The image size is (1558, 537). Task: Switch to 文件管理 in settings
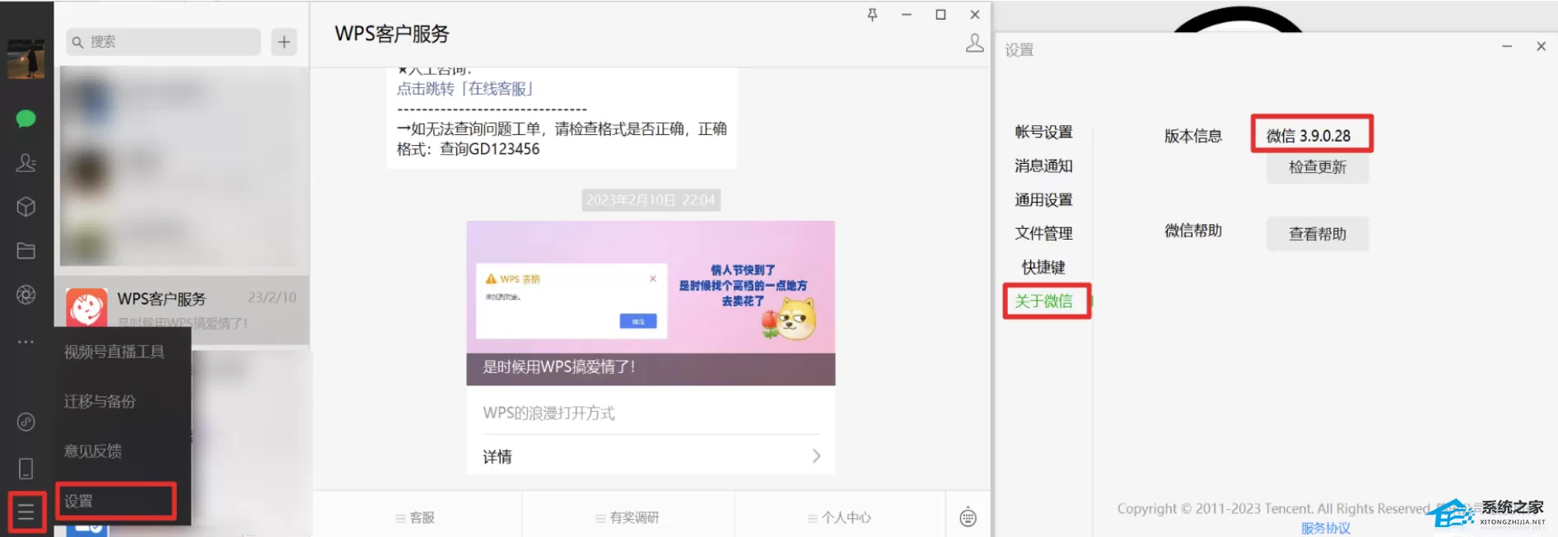click(x=1043, y=233)
